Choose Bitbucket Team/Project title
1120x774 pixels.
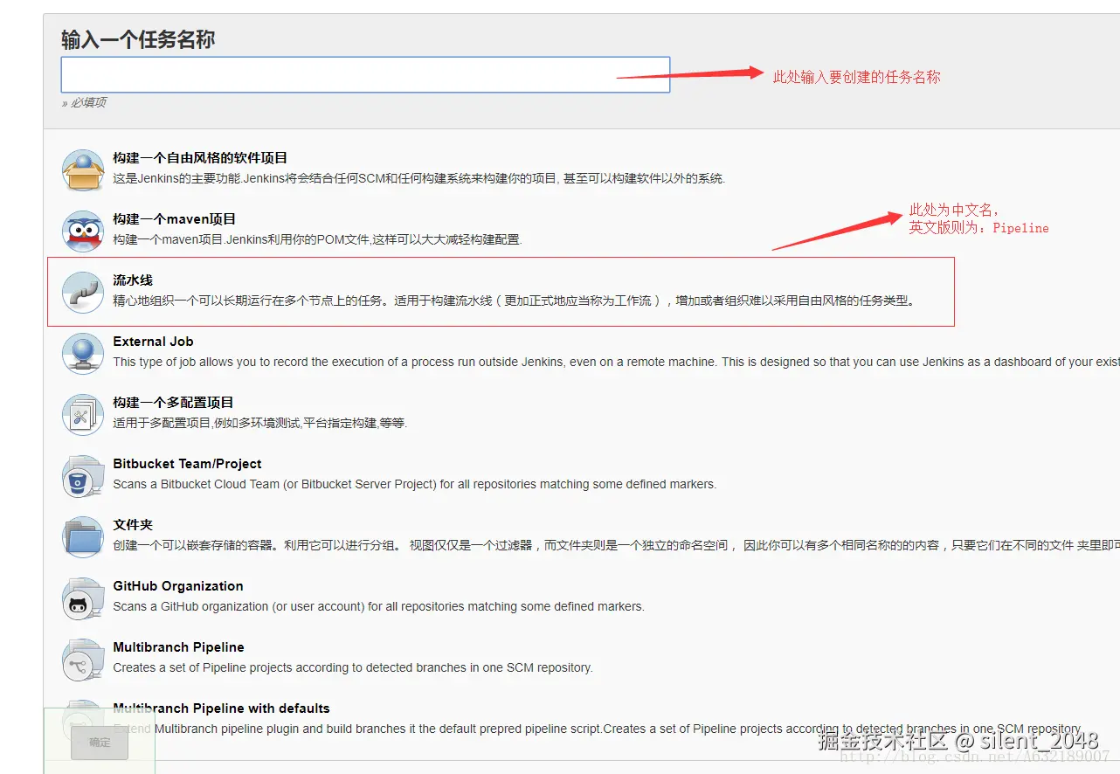coord(187,464)
